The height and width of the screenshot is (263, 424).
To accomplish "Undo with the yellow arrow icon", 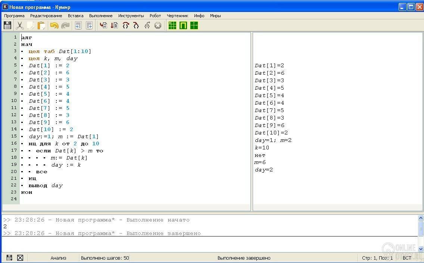I will (x=54, y=25).
